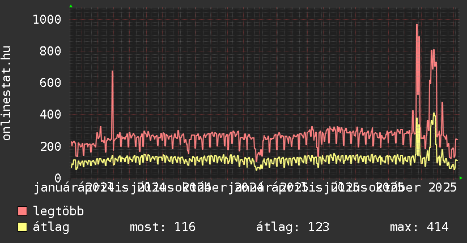Click the 200 y-axis label
The image size is (467, 243).
[x=50, y=146]
